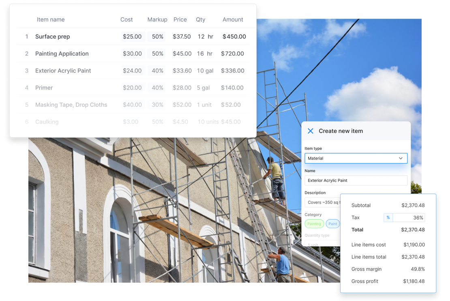Click the Name field with Exterior Acrylic Paint
This screenshot has height=301, width=450.
[356, 181]
